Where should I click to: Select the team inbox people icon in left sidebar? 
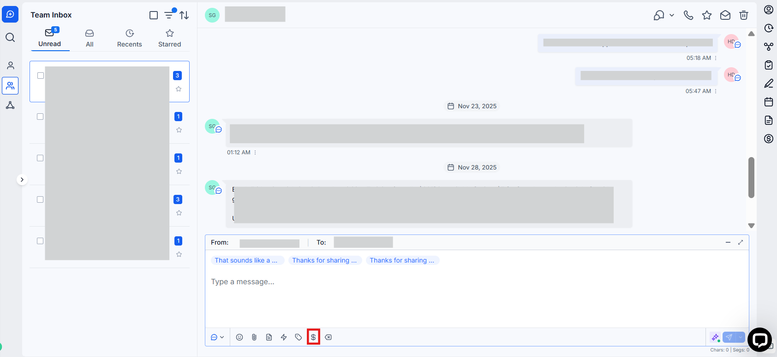pos(10,86)
